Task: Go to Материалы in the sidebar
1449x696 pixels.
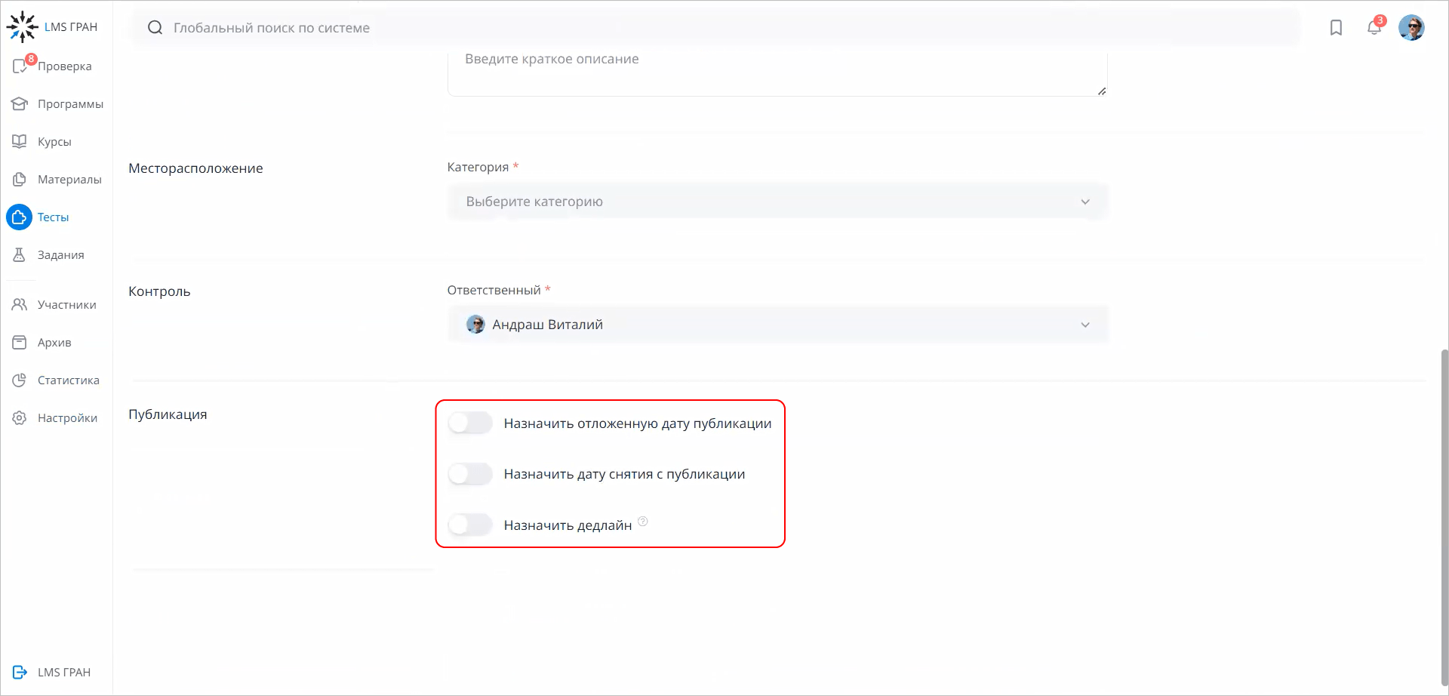Action: tap(69, 179)
